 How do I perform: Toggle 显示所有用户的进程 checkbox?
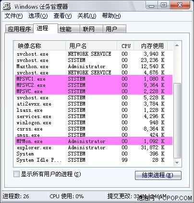click(x=16, y=174)
